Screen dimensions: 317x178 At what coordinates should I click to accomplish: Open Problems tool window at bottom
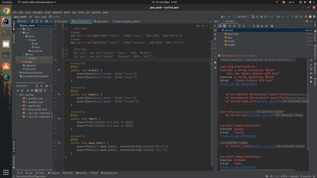point(53,173)
